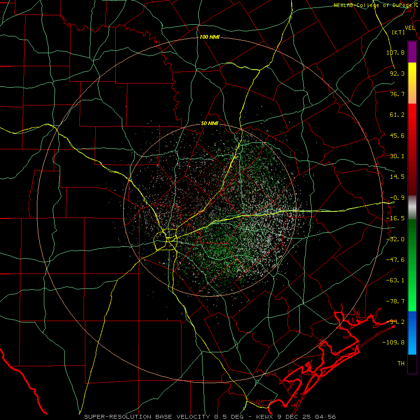420x420 pixels.
Task: Click the 100 NMI range ring label
Action: click(210, 37)
